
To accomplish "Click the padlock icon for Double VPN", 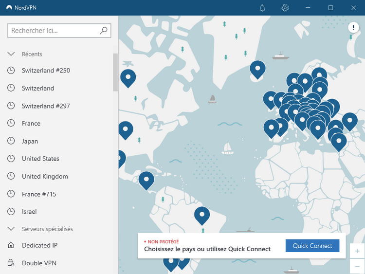I will (x=11, y=263).
